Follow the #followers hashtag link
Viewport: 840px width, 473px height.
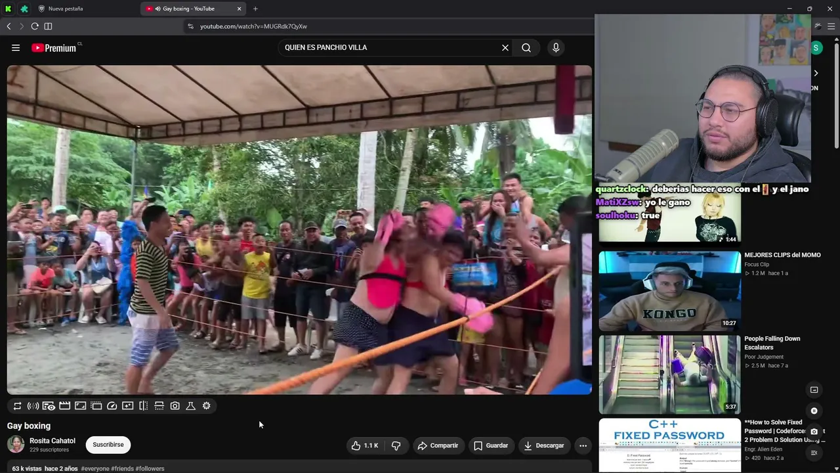point(150,468)
